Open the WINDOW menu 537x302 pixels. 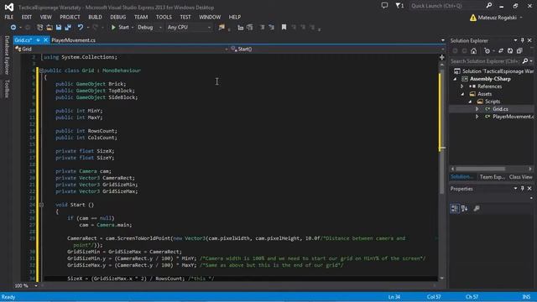click(x=210, y=17)
